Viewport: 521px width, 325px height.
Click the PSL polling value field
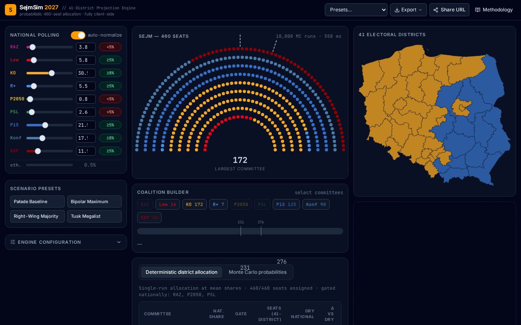(x=86, y=112)
